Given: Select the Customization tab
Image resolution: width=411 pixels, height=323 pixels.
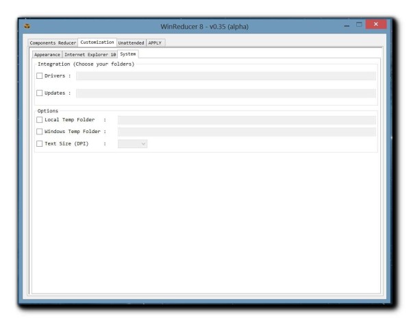Looking at the screenshot, I should click(x=97, y=43).
